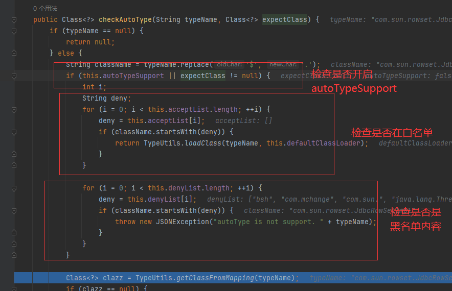This screenshot has width=452, height=291.
Task: Fold the denyList for-loop via gutter
Action: click(x=14, y=188)
